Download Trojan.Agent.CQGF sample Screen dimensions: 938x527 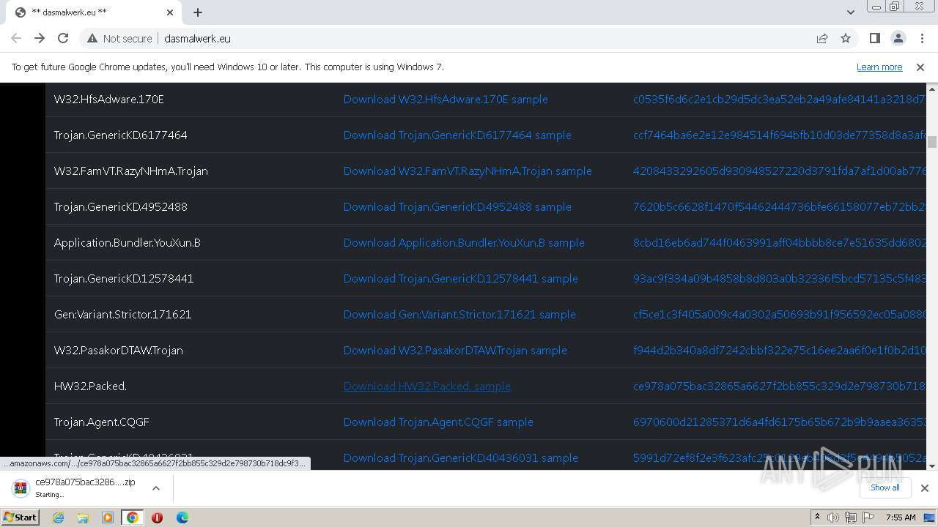438,422
